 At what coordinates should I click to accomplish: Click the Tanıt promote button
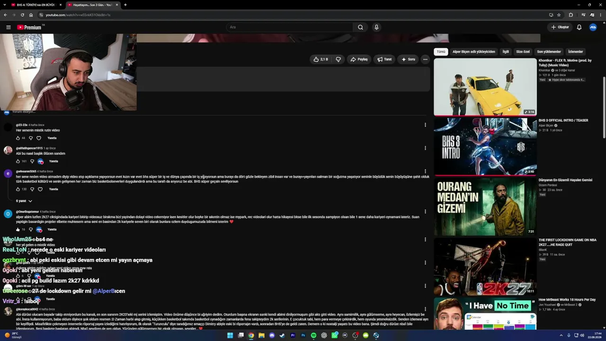coord(384,59)
